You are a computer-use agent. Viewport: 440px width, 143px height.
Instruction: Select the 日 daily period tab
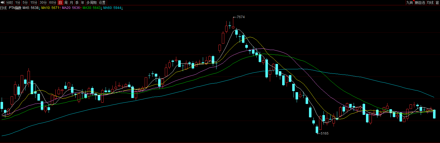pyautogui.click(x=60, y=3)
